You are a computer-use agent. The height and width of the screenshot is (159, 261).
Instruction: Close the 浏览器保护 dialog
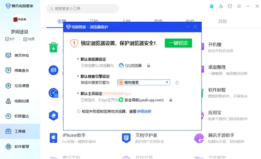click(x=195, y=27)
